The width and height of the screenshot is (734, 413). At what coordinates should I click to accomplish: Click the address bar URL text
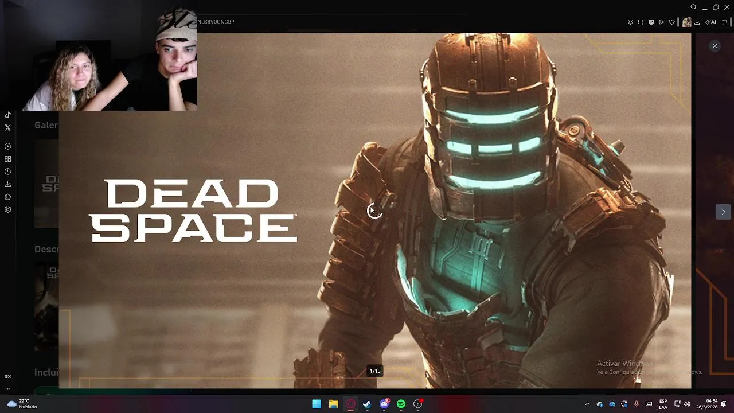click(x=216, y=22)
